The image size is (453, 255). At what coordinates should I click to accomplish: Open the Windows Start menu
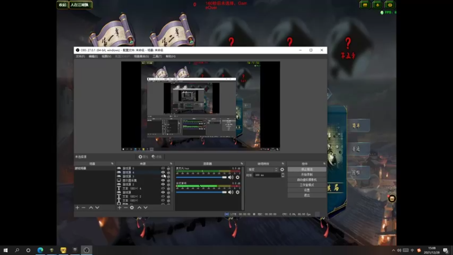tap(6, 250)
